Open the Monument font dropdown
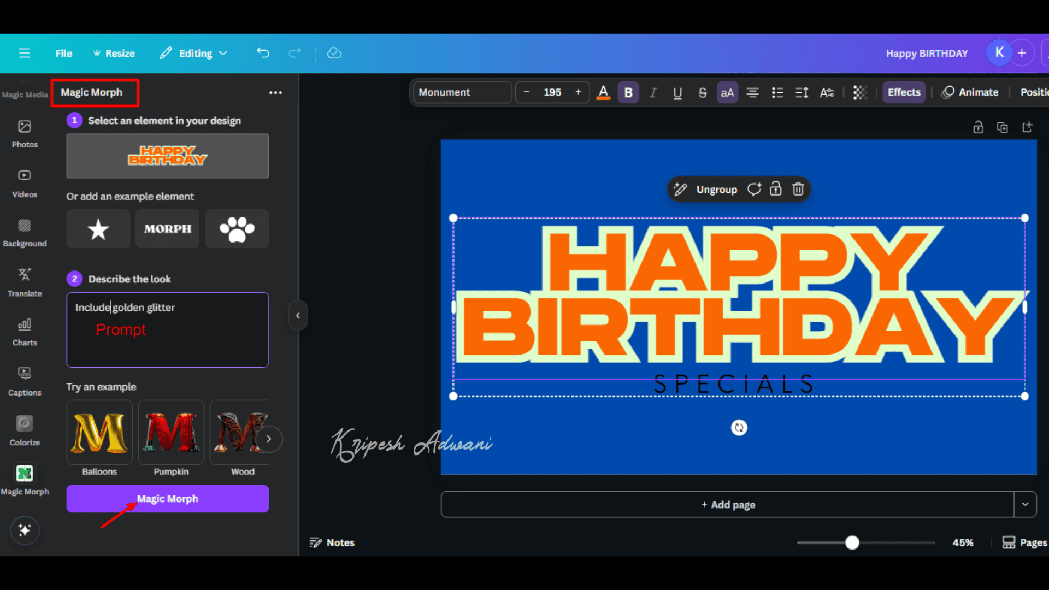Viewport: 1049px width, 590px height. tap(462, 92)
